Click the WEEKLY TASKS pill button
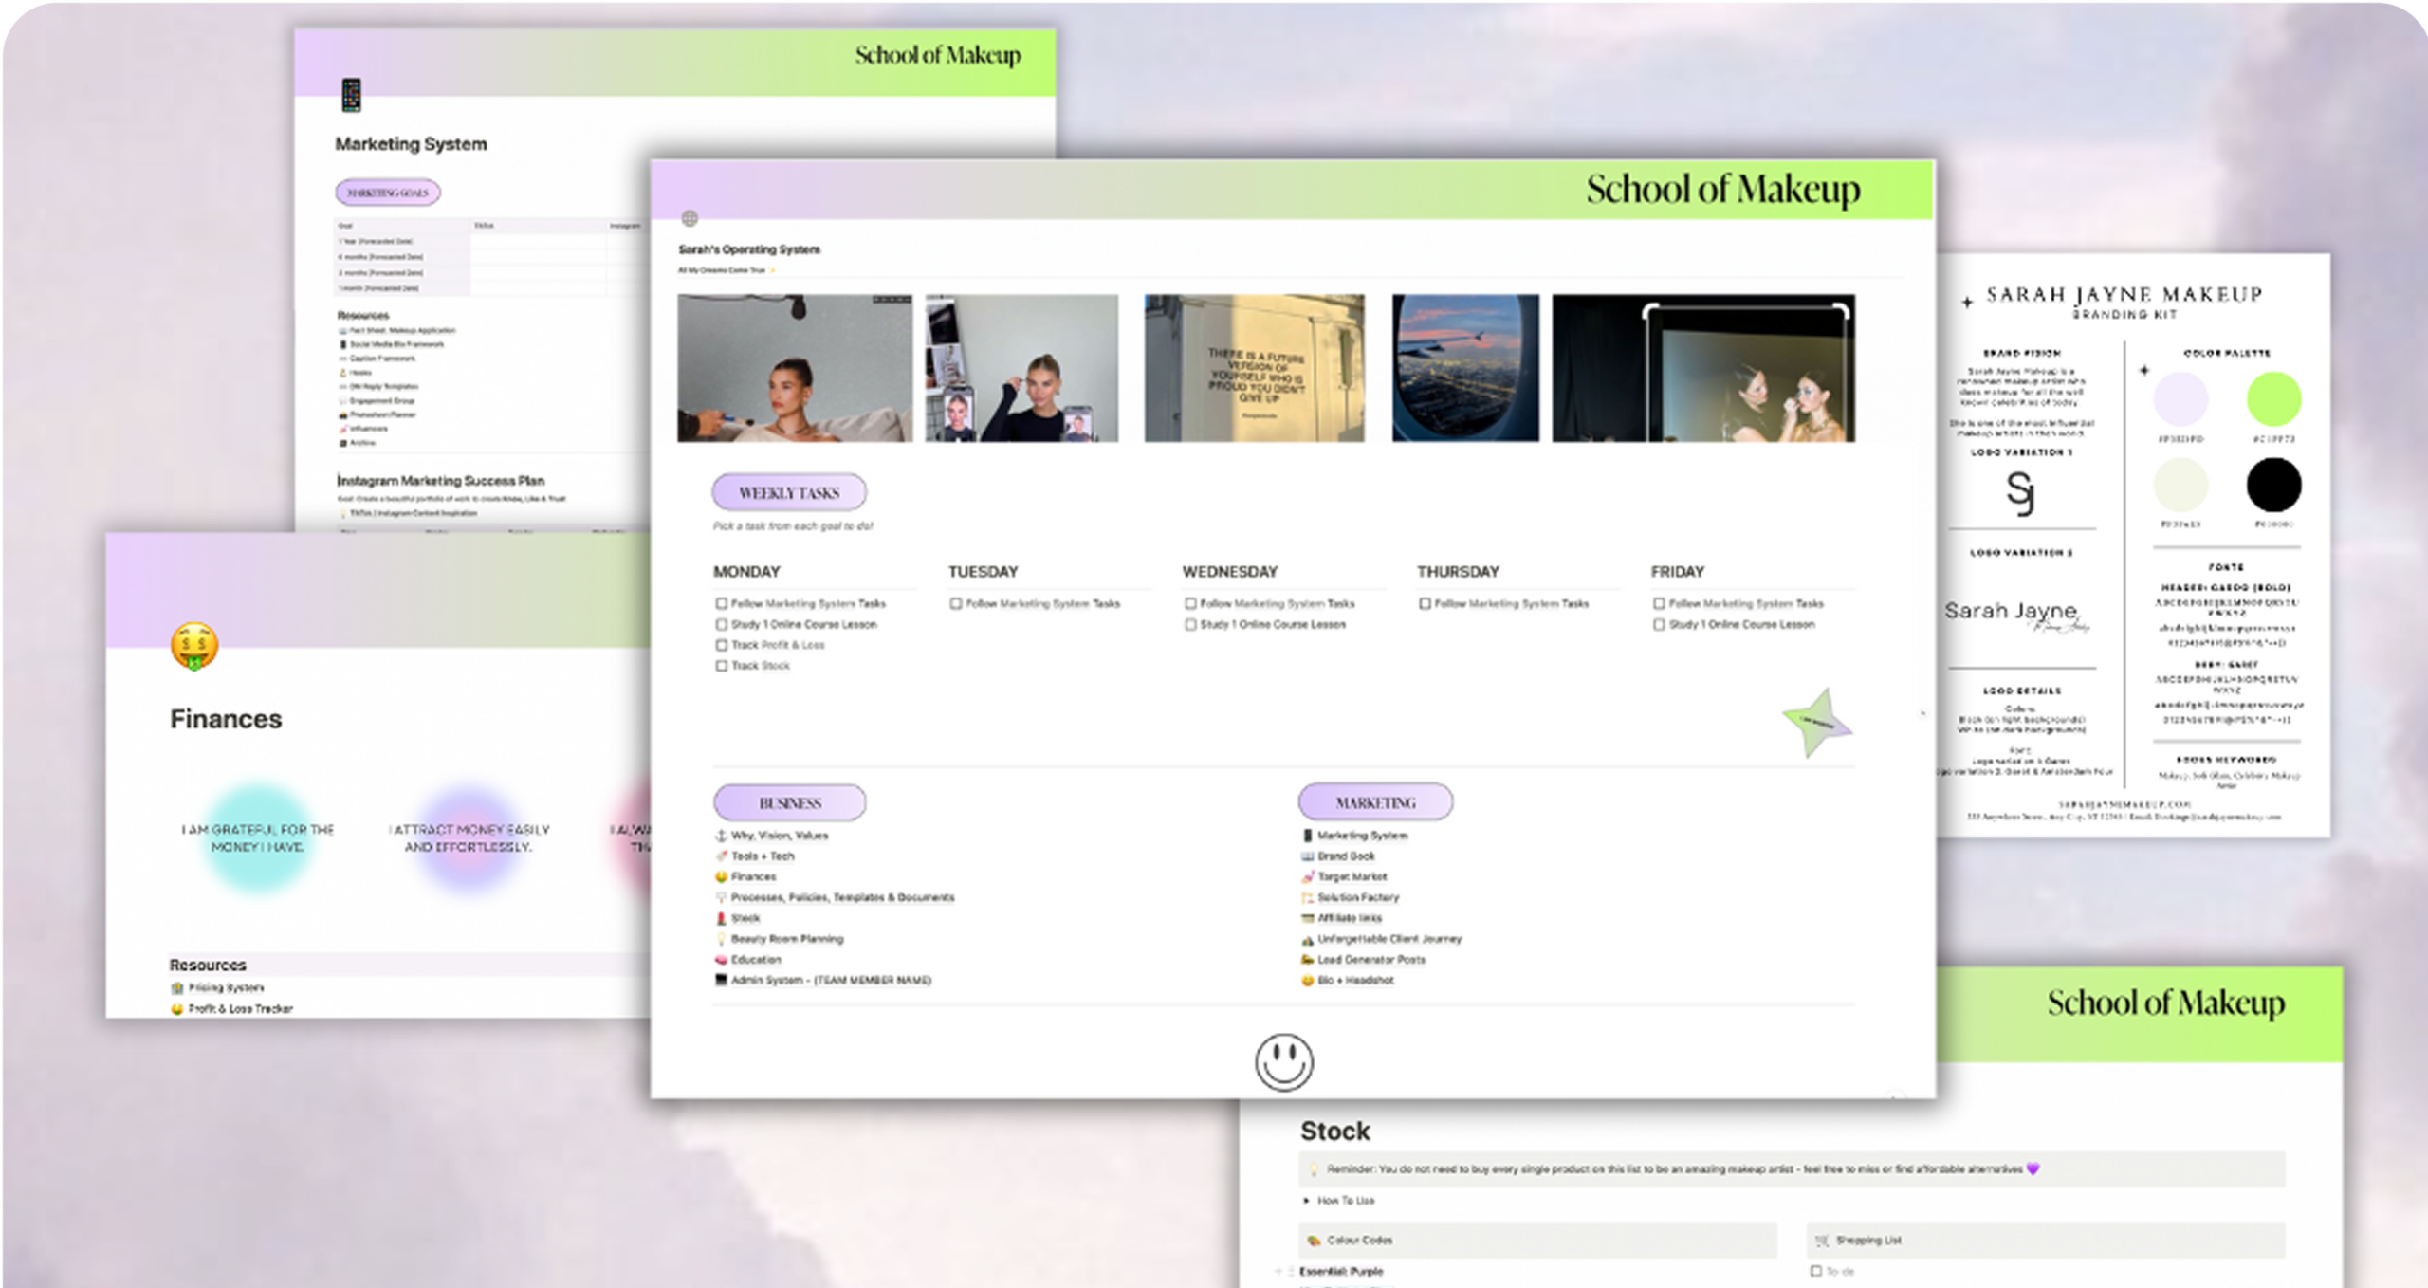The height and width of the screenshot is (1288, 2428). [x=788, y=493]
